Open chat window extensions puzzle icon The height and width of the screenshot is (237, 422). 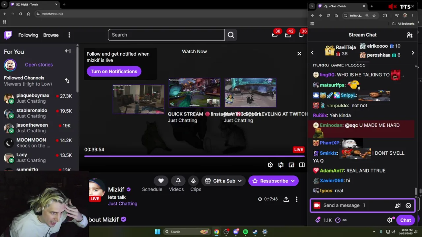(x=385, y=15)
